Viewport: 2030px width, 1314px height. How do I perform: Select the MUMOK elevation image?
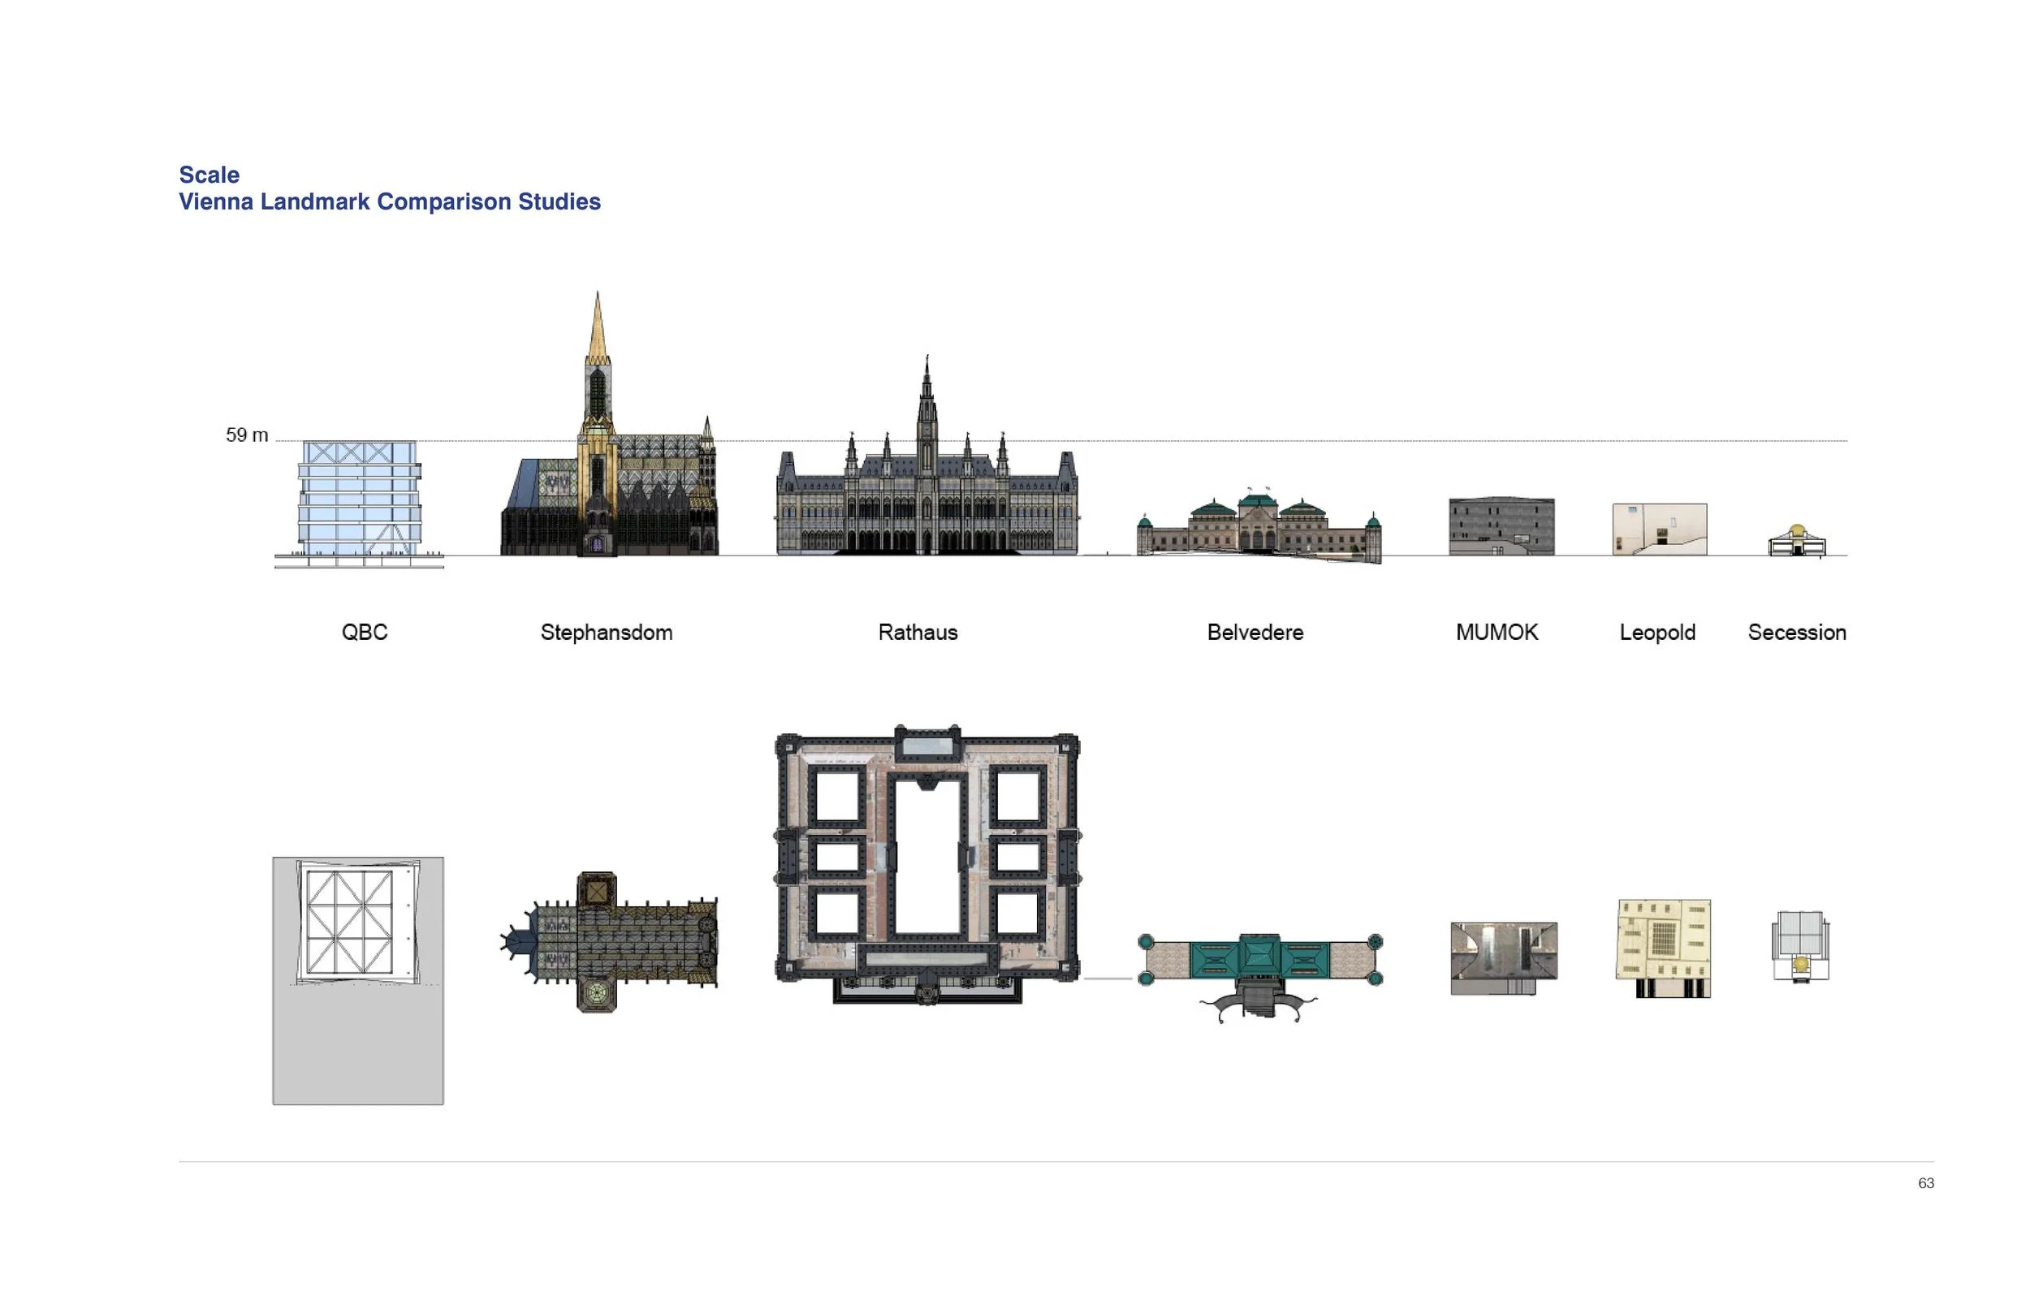[1501, 526]
